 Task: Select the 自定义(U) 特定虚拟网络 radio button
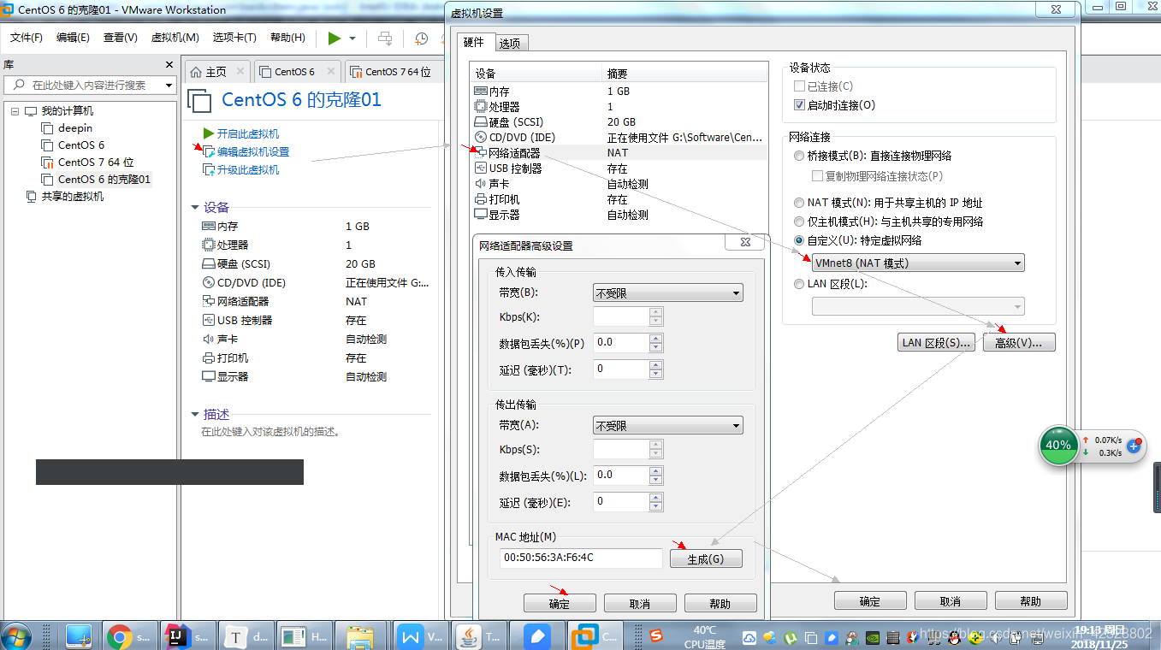(x=799, y=240)
